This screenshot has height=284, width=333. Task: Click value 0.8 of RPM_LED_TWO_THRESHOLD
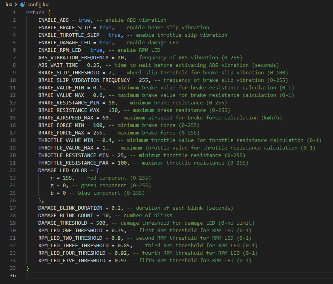116,238
